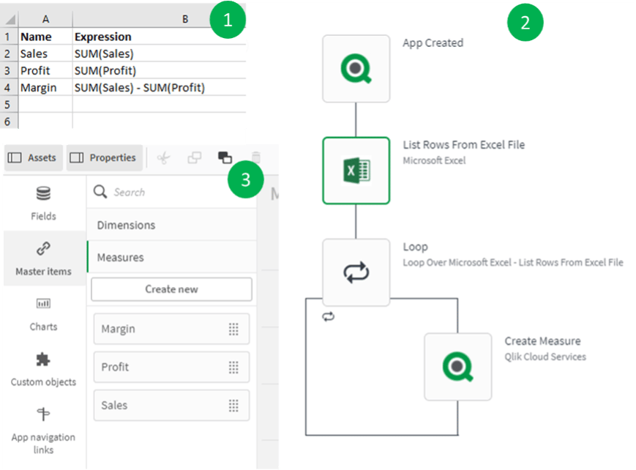Select Excel row 6 header
Viewport: 636px width, 470px height.
coord(9,121)
